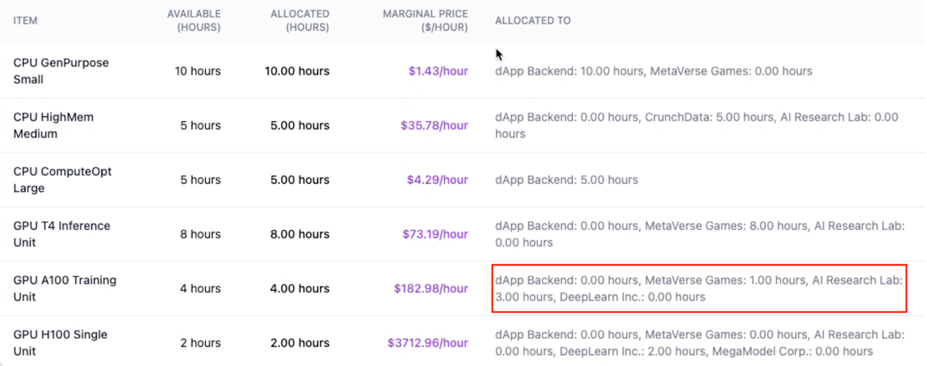Click the ALLOCATED (HOURS) column header

tap(300, 21)
